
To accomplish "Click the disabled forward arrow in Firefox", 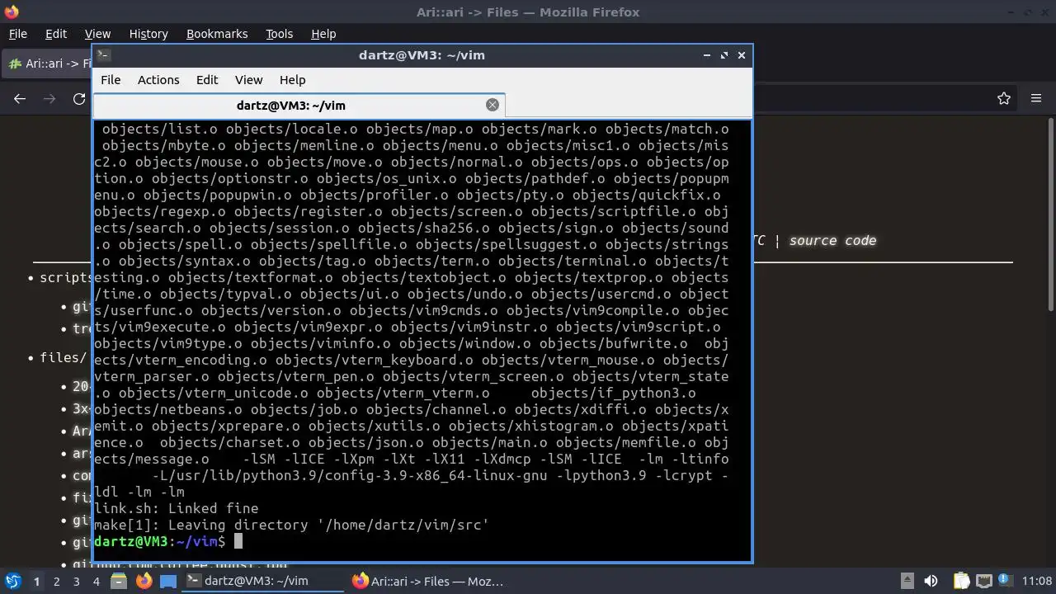I will tap(49, 98).
